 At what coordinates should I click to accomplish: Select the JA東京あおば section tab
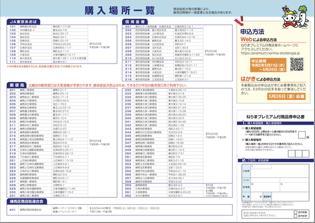point(23,22)
